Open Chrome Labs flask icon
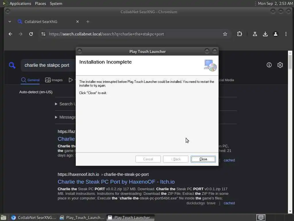The height and width of the screenshot is (221, 294). click(255, 34)
